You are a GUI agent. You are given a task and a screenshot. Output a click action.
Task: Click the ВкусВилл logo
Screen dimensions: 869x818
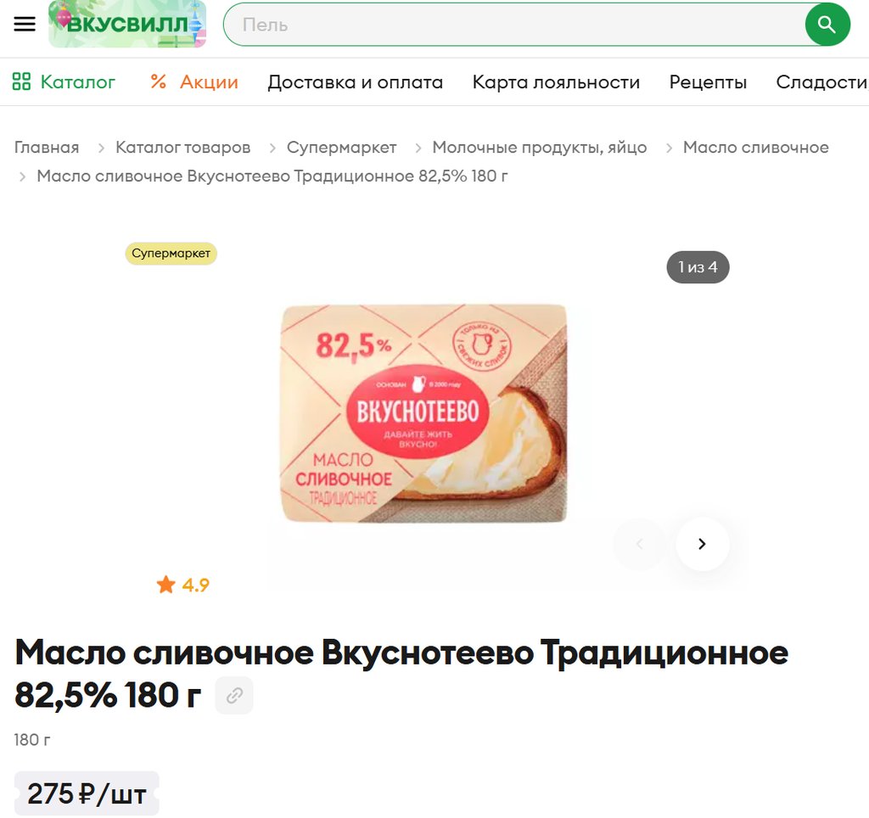point(127,24)
